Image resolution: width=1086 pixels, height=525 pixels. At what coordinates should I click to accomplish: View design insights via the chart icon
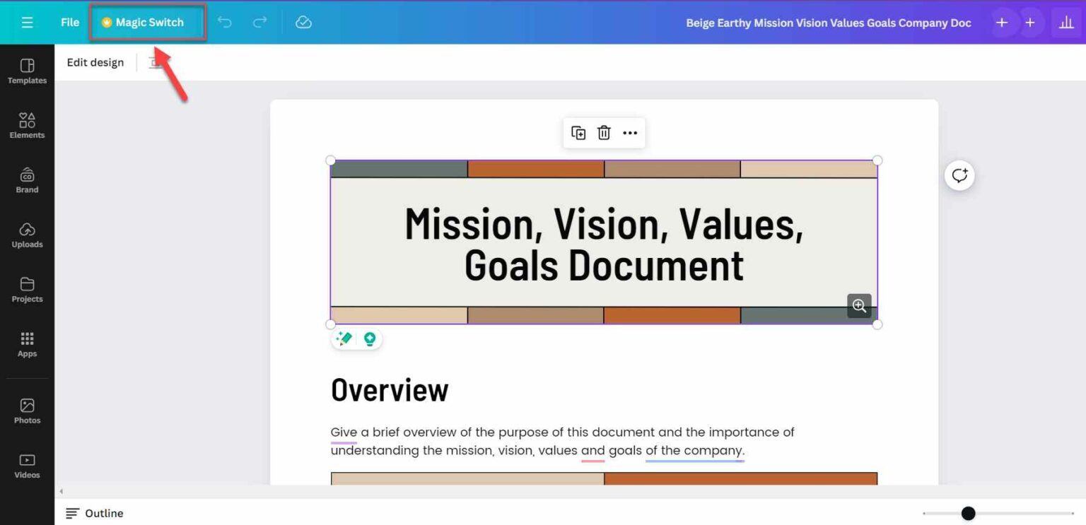click(1066, 22)
